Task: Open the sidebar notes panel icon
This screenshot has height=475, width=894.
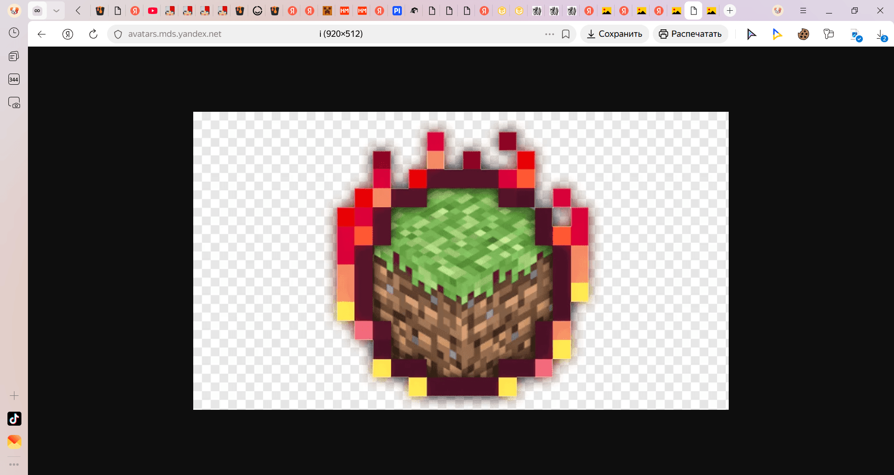Action: [14, 56]
